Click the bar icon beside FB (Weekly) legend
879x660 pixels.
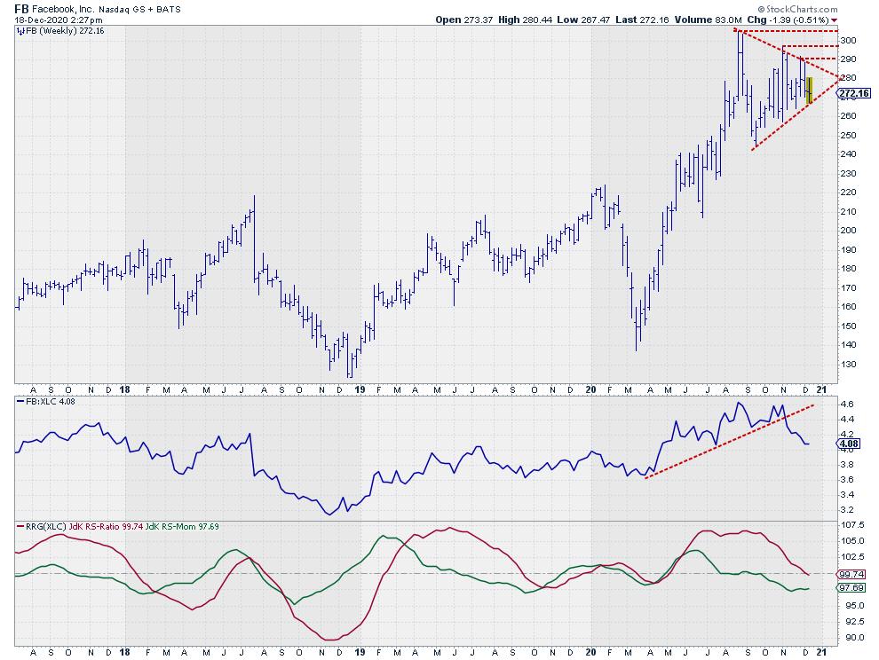tap(20, 31)
